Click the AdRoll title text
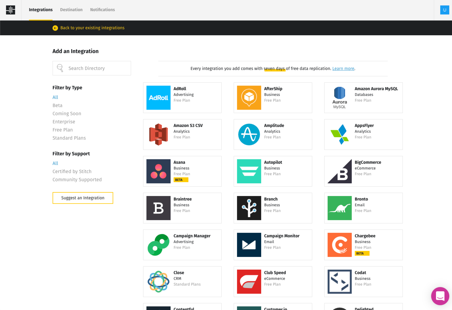 tap(180, 89)
